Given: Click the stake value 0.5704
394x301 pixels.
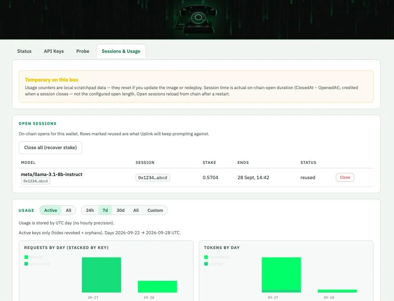Looking at the screenshot, I should (x=210, y=177).
